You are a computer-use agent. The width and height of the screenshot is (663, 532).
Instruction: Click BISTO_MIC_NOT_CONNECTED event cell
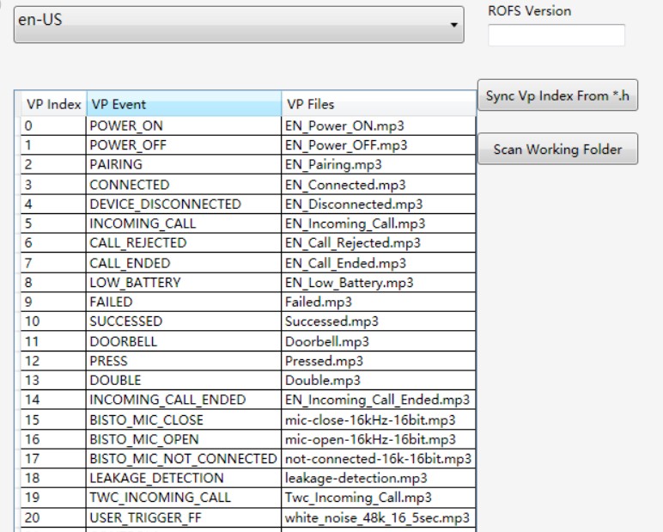coord(184,458)
